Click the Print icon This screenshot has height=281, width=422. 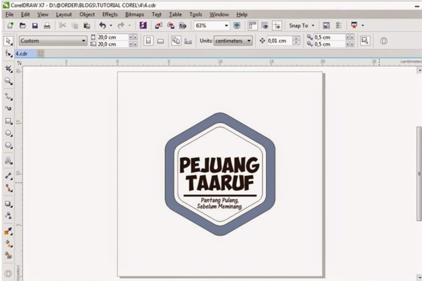point(48,26)
